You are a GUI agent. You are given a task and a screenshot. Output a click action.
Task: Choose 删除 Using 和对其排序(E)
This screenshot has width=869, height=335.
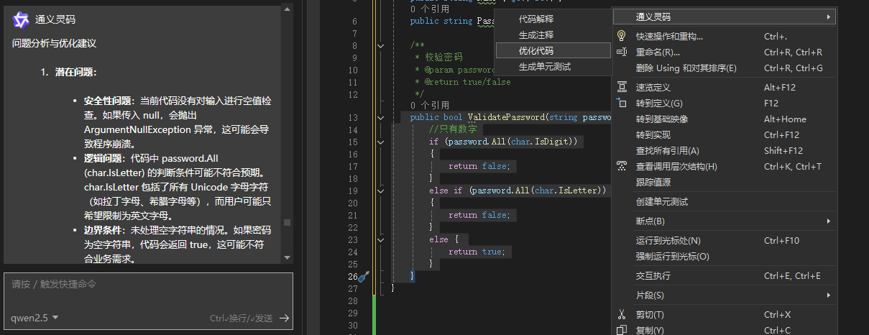tap(725, 68)
